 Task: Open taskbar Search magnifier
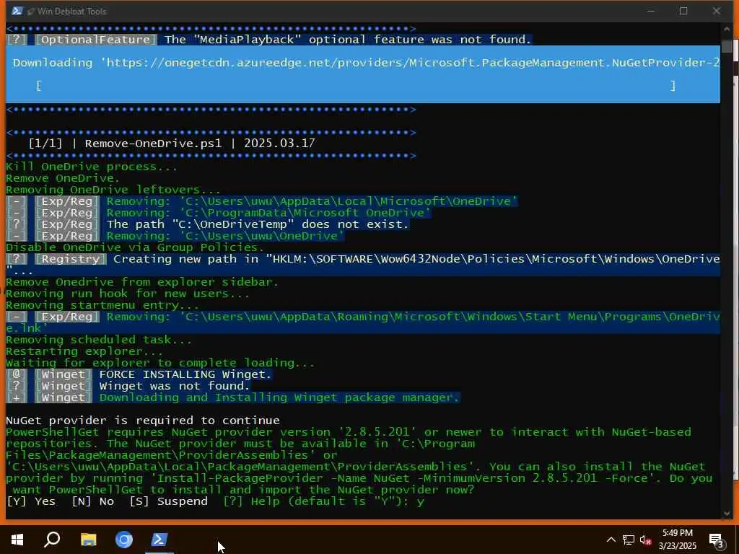click(x=52, y=540)
